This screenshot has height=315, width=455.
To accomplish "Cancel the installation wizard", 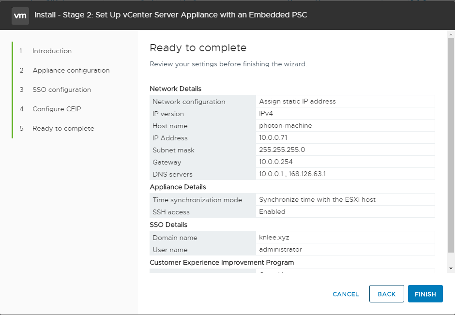I will coord(346,294).
